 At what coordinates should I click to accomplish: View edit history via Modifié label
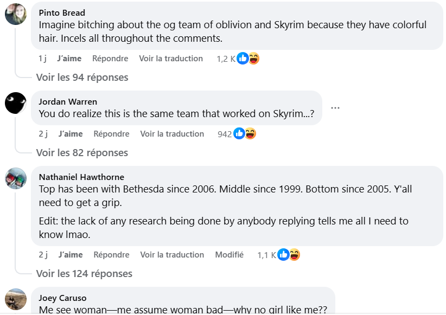click(x=230, y=255)
